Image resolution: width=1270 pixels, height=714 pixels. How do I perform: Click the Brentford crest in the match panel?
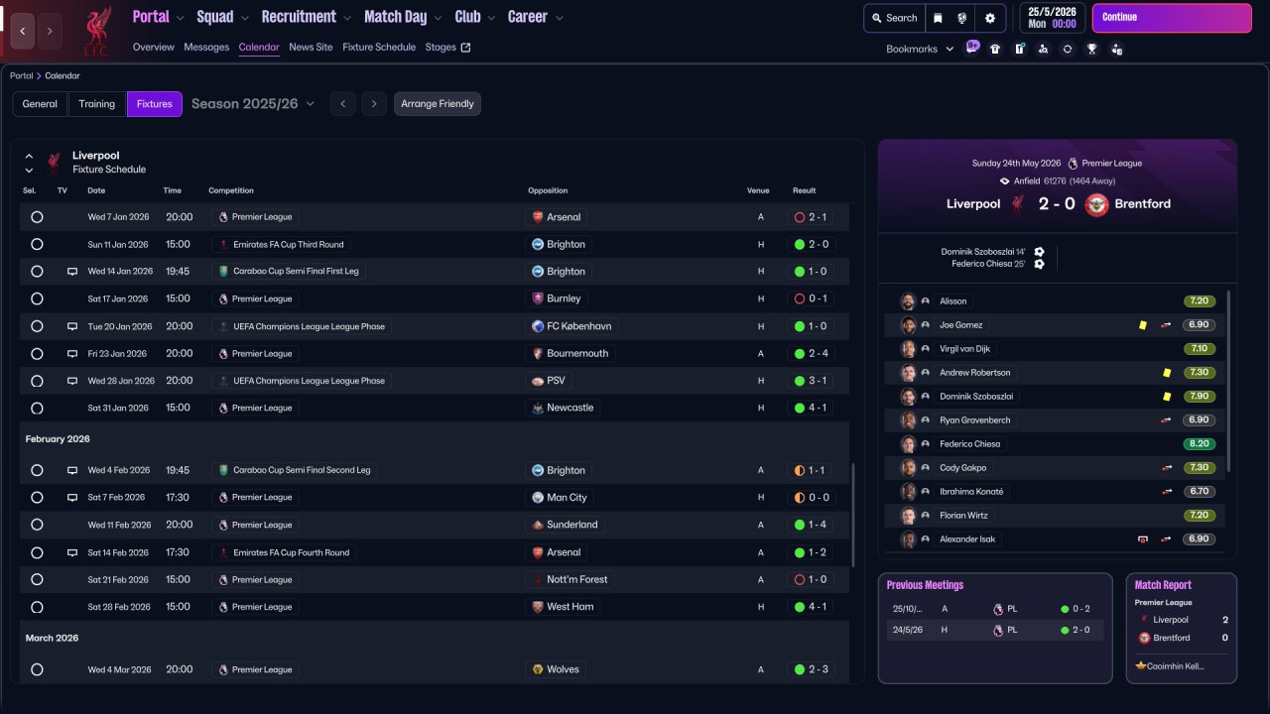1096,204
